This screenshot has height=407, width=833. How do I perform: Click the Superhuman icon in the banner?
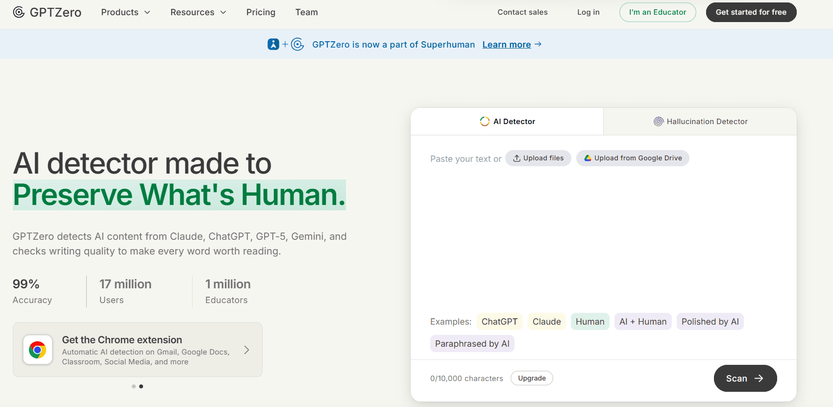coord(273,44)
